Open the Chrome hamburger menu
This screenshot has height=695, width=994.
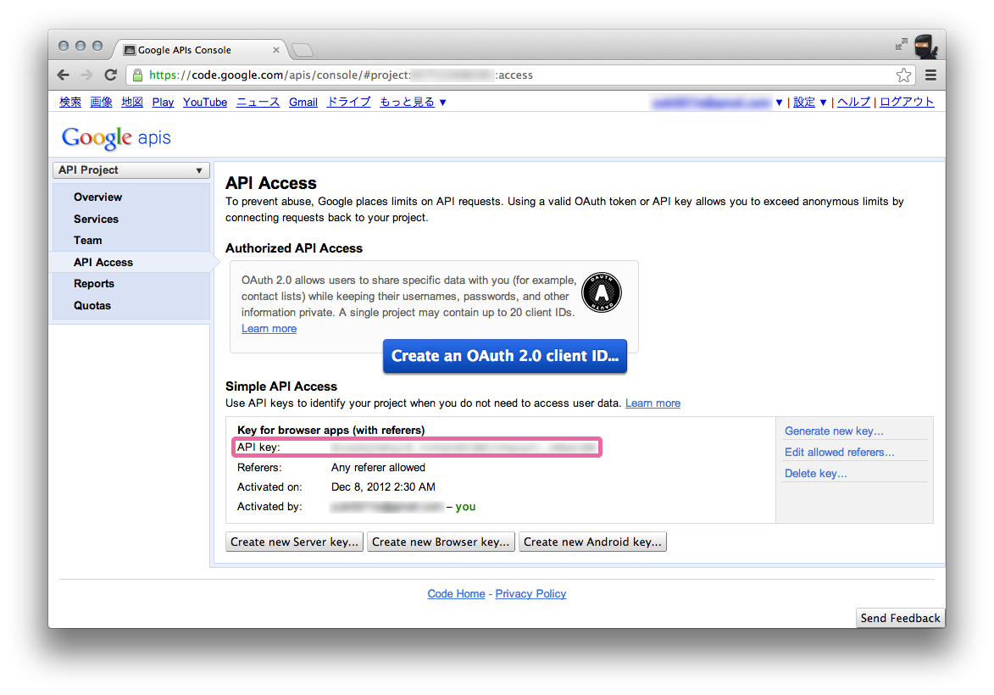click(x=930, y=75)
